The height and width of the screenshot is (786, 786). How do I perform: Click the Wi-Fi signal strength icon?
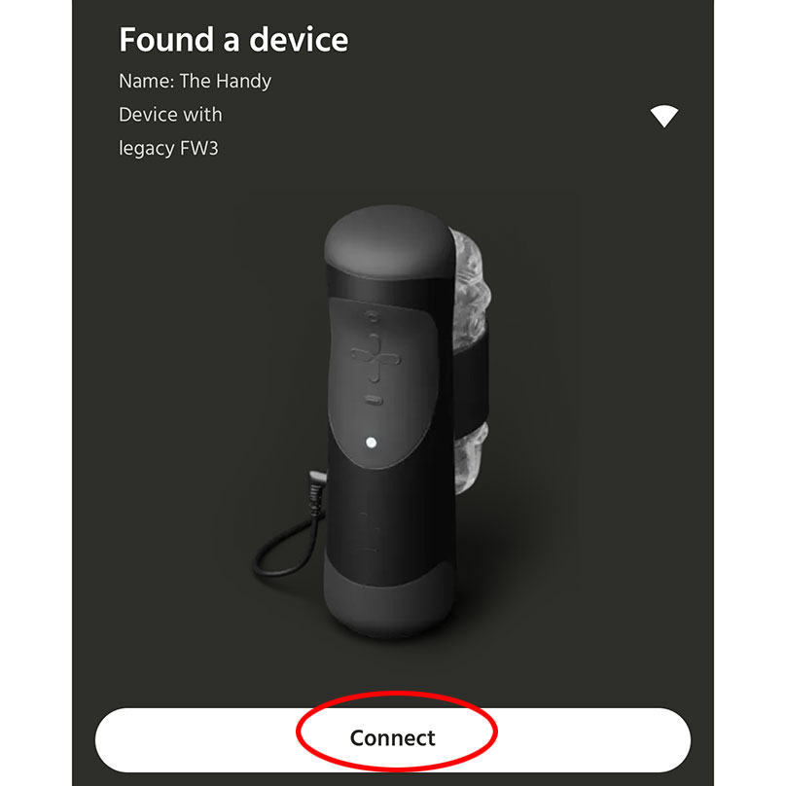[664, 117]
